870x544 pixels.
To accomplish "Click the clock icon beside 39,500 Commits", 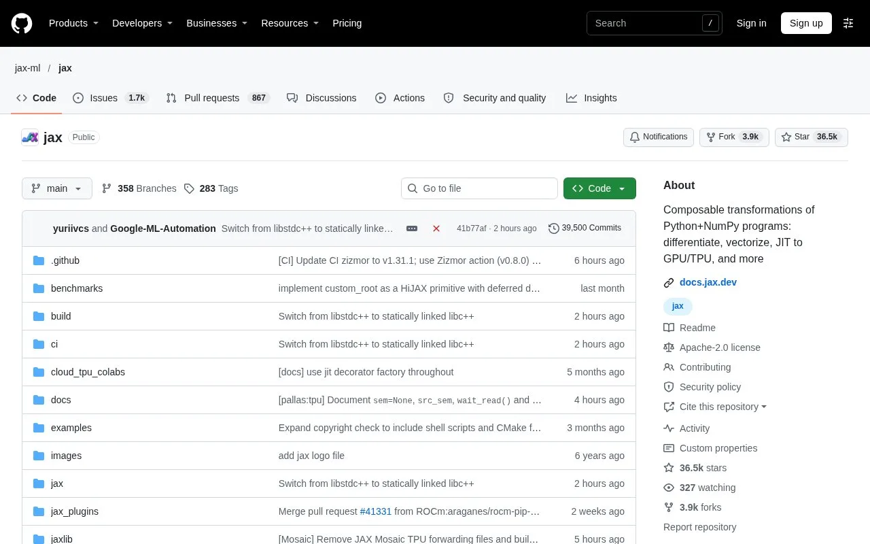I will [x=554, y=228].
